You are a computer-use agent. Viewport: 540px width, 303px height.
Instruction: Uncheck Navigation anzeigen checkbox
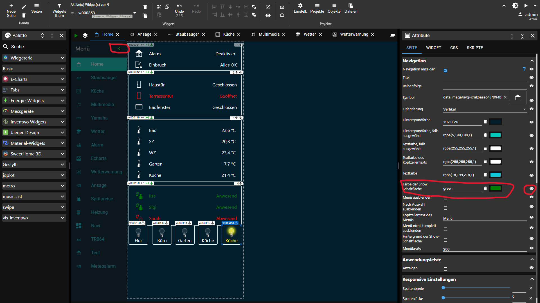[x=445, y=70]
